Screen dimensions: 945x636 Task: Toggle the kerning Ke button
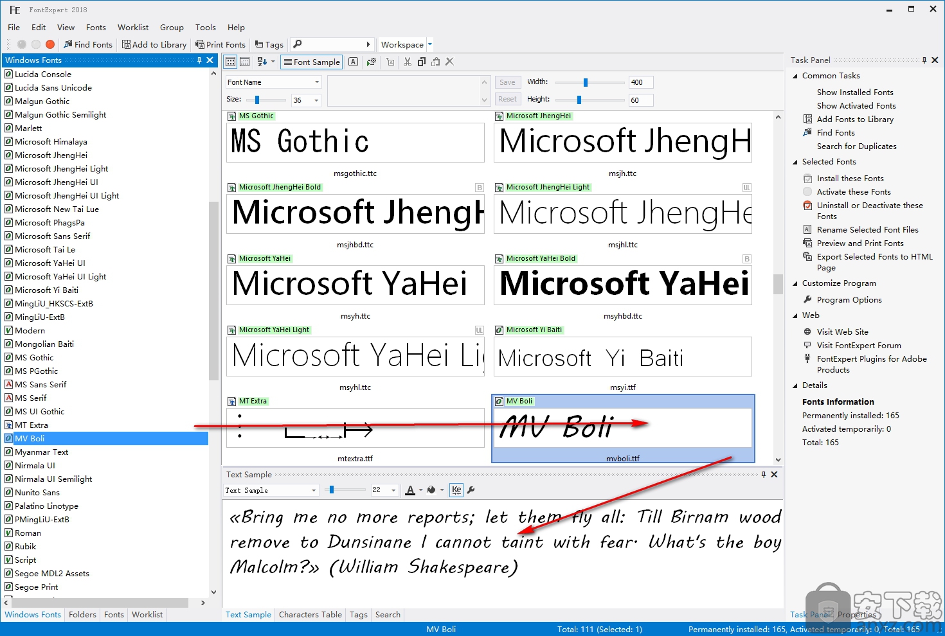[456, 490]
